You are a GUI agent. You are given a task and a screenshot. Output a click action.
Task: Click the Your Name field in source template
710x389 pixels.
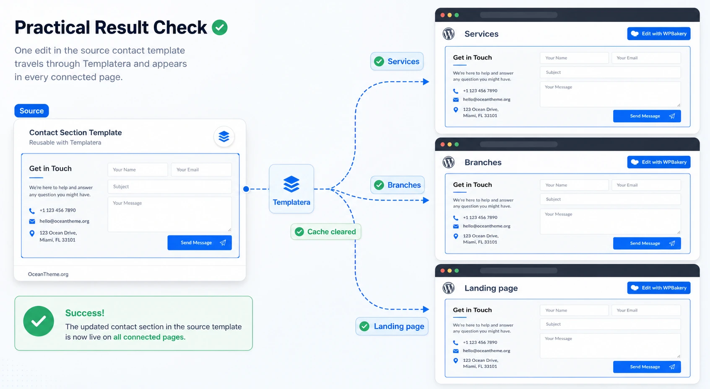(138, 170)
